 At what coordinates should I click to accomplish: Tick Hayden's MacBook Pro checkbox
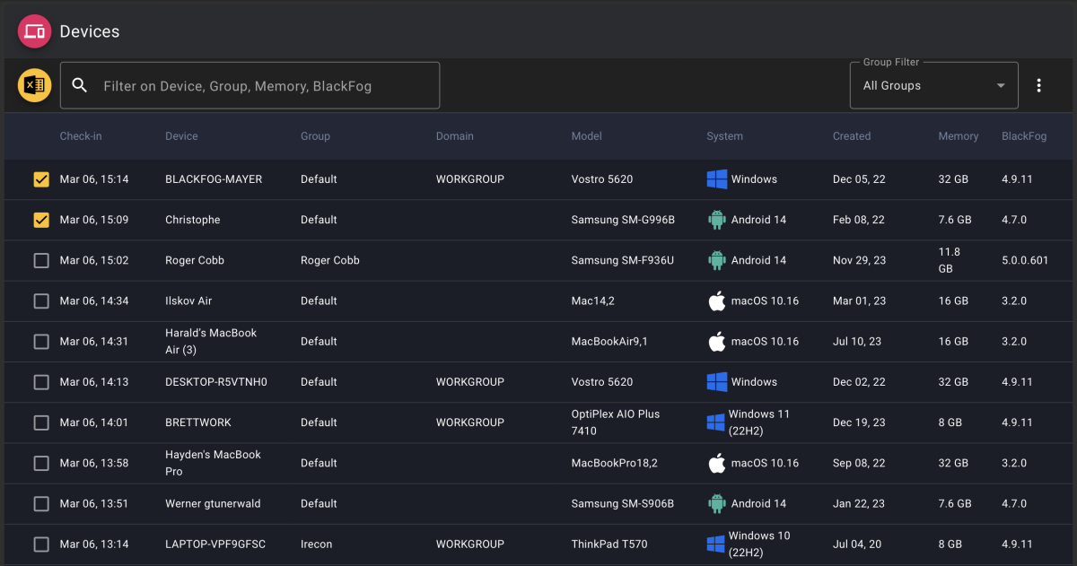click(x=41, y=463)
